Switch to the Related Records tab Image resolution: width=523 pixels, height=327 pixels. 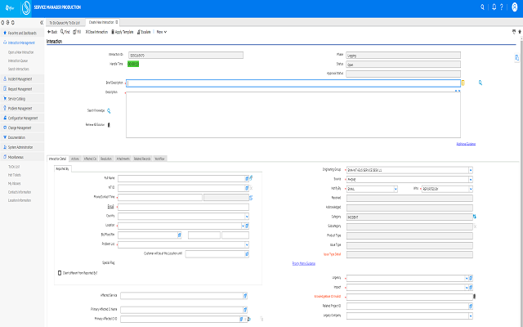142,159
